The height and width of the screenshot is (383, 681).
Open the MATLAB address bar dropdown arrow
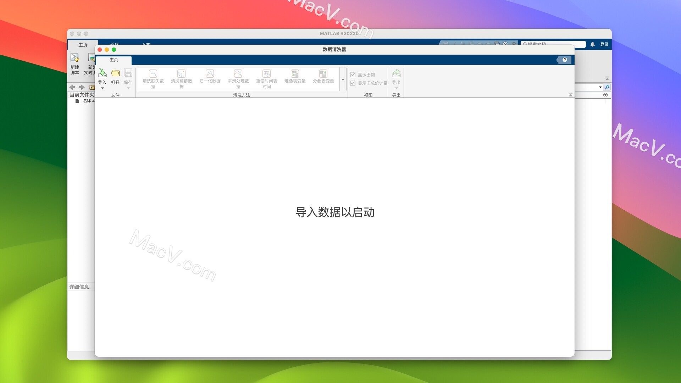point(600,87)
